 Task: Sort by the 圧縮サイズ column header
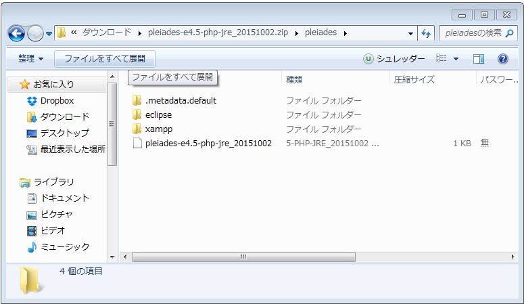(x=414, y=80)
